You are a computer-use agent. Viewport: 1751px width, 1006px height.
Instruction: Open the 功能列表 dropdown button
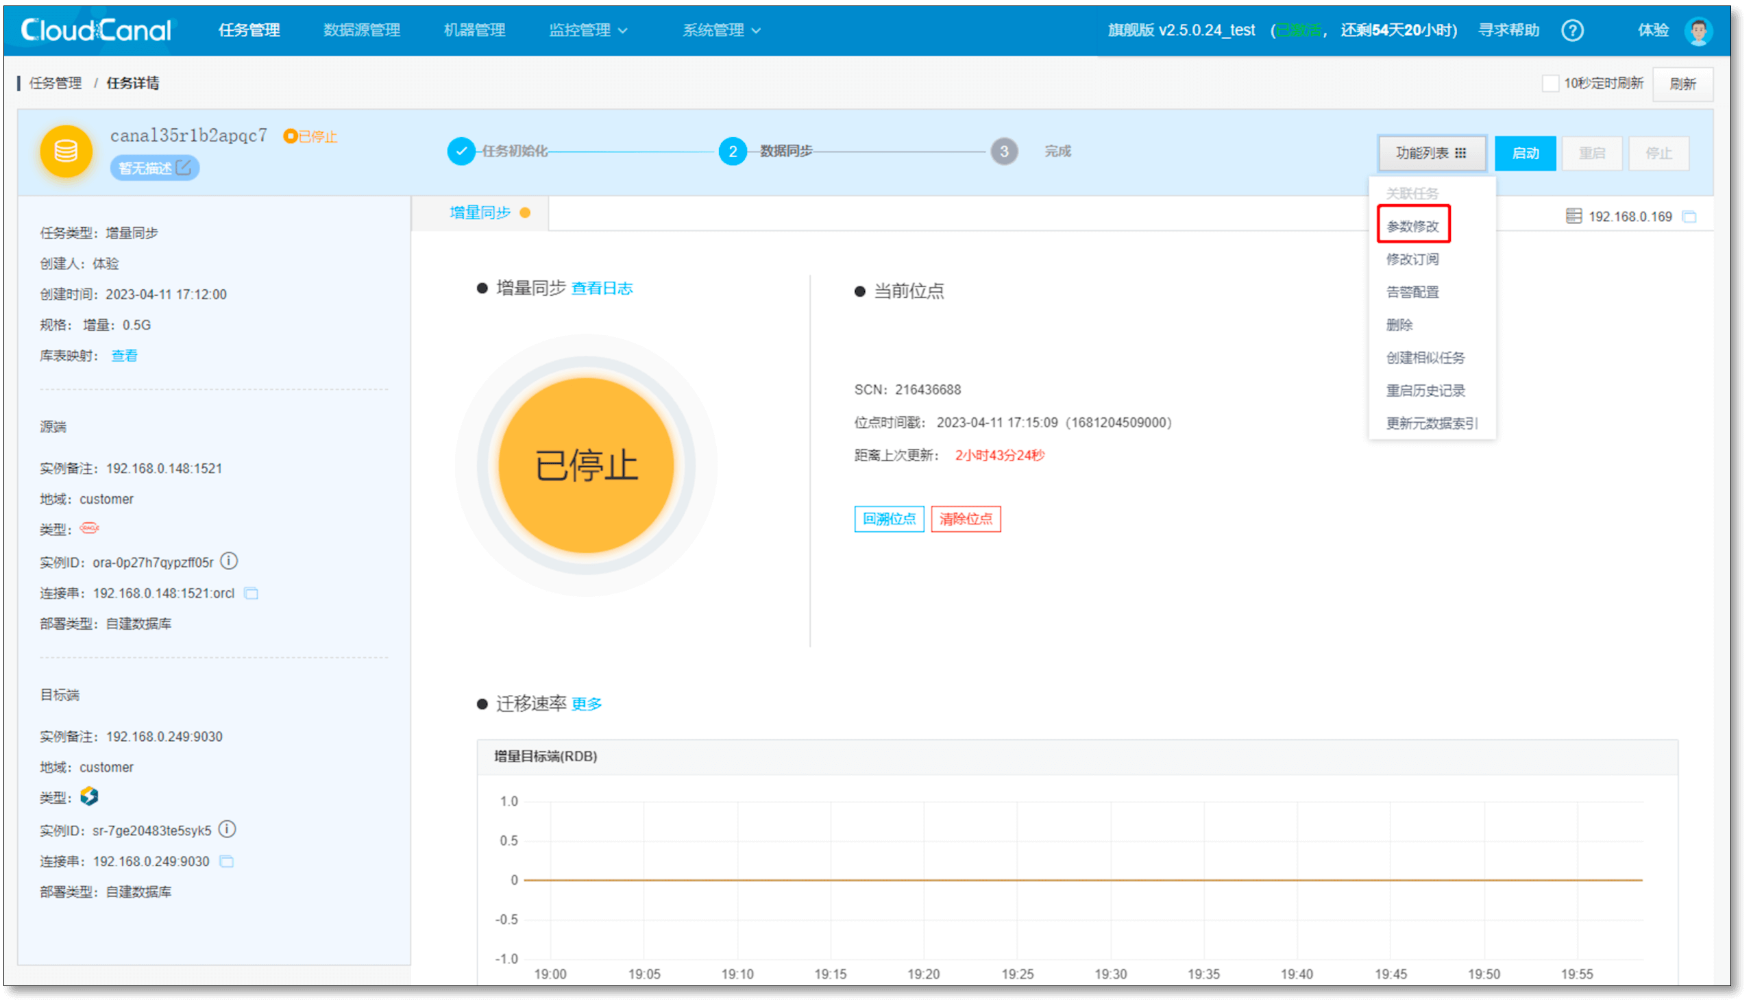1431,153
